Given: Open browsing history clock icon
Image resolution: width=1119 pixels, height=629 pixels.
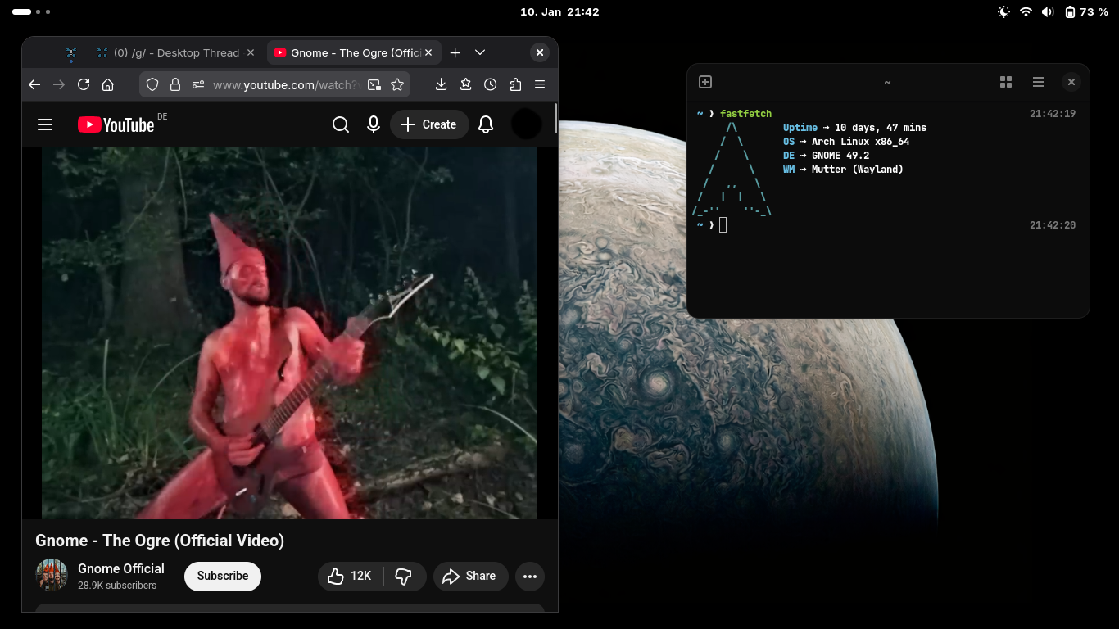Looking at the screenshot, I should coord(490,84).
